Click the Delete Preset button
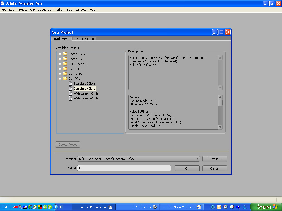The image size is (282, 211). [68, 145]
